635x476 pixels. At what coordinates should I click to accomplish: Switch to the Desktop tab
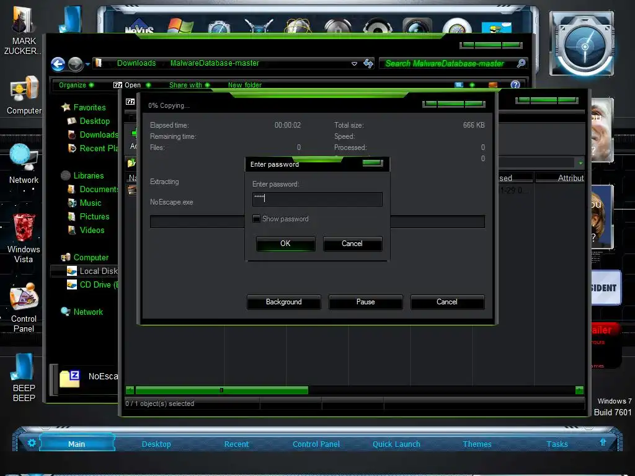tap(156, 444)
